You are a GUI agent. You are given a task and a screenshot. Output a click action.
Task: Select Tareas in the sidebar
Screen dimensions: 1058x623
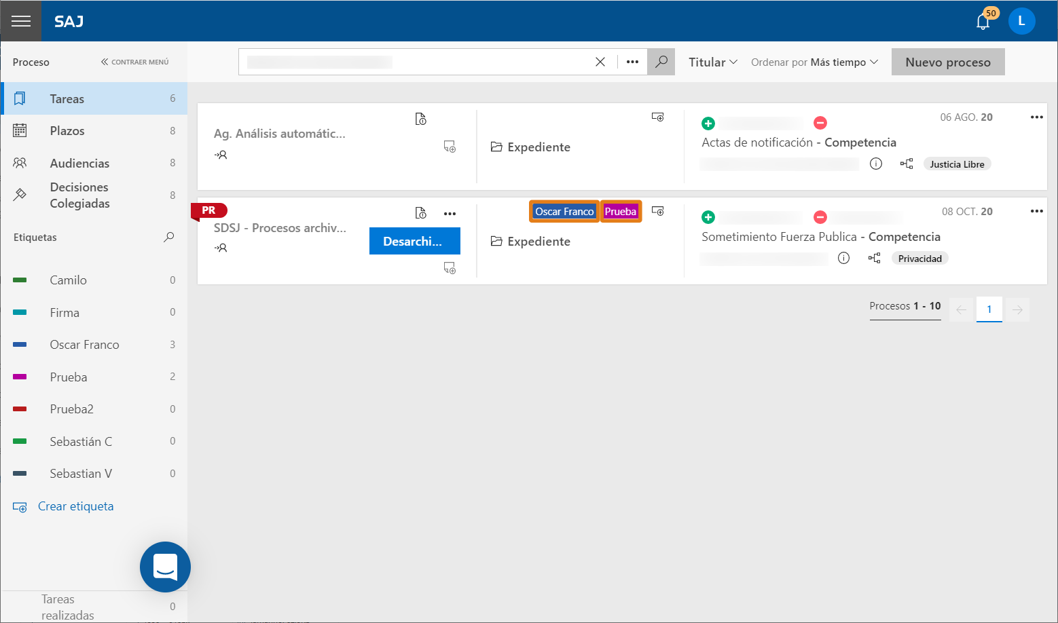[94, 98]
